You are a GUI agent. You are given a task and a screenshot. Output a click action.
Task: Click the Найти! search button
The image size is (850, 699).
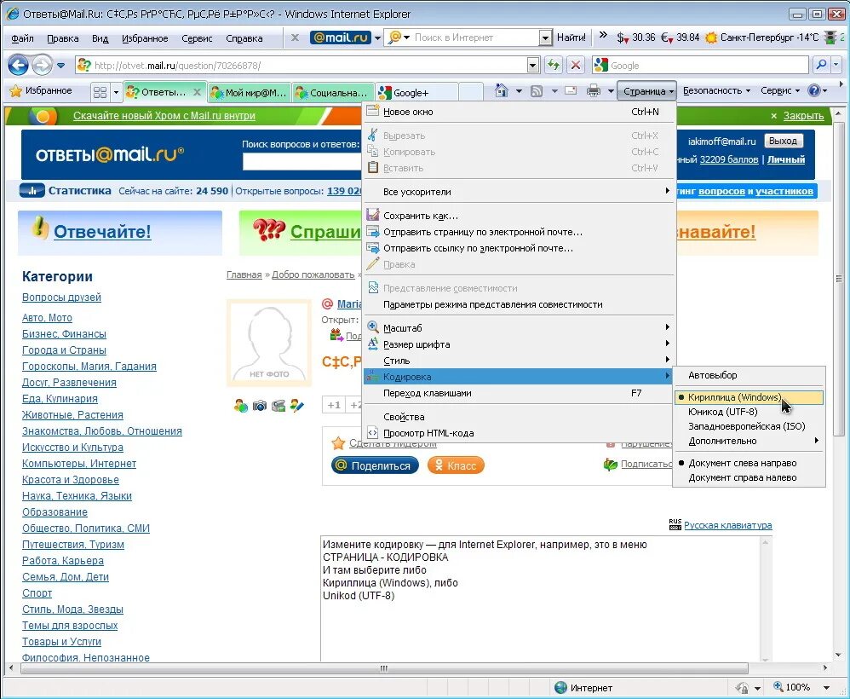571,38
